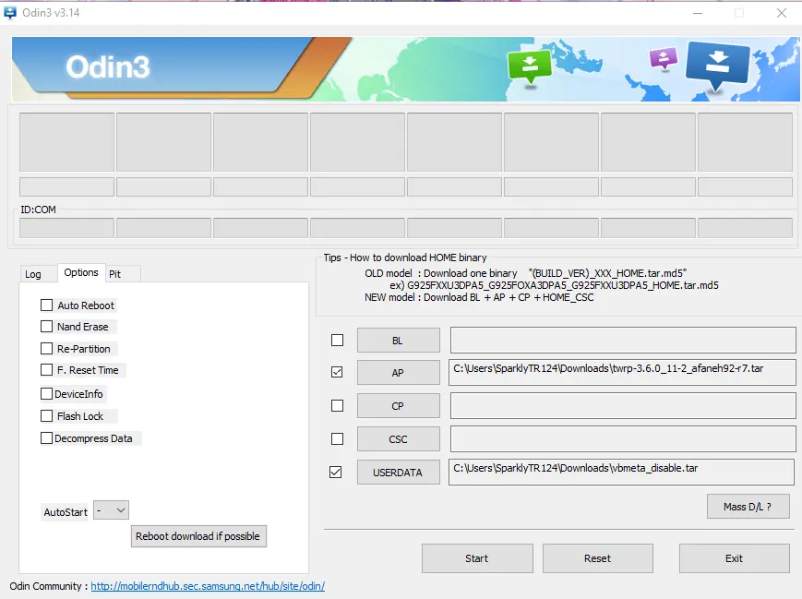The height and width of the screenshot is (599, 802).
Task: Click the BL file button
Action: coord(399,341)
